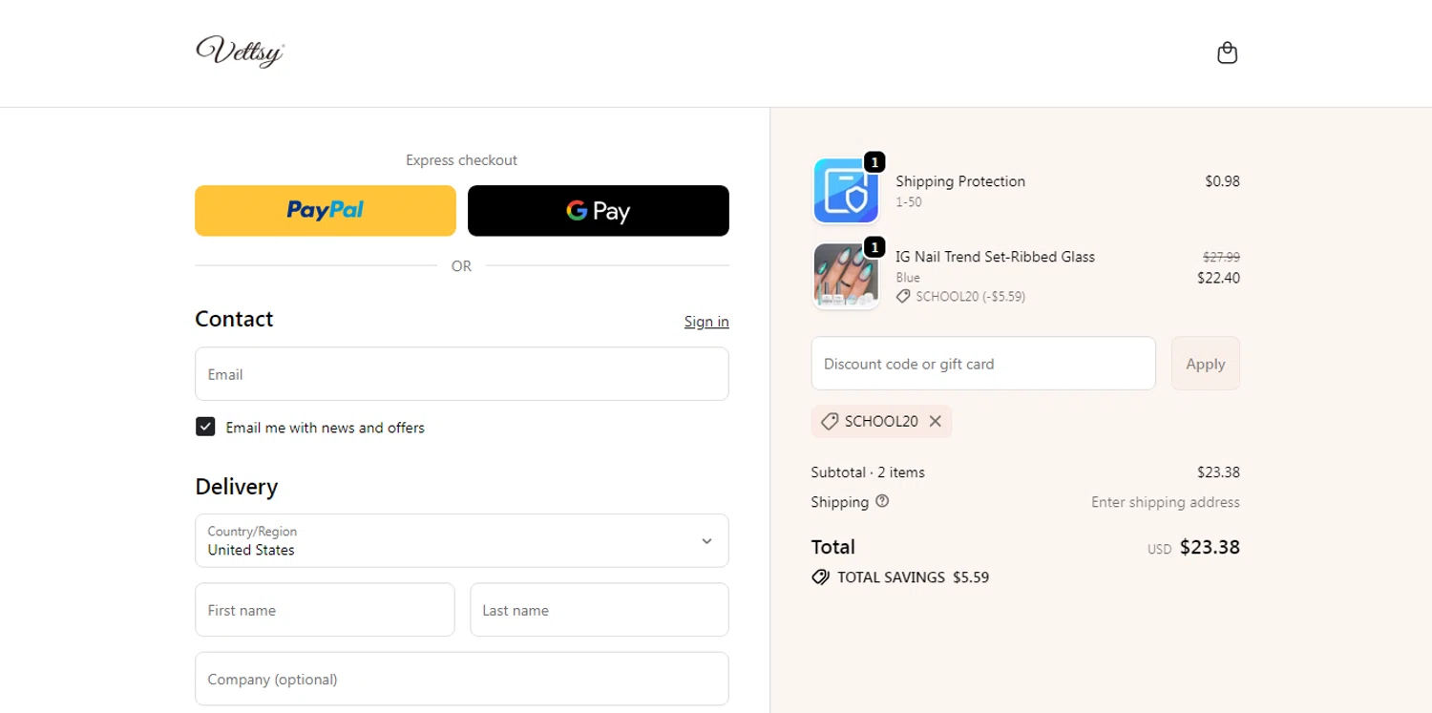This screenshot has height=713, width=1432.
Task: Pay with Google Pay
Action: tap(599, 211)
